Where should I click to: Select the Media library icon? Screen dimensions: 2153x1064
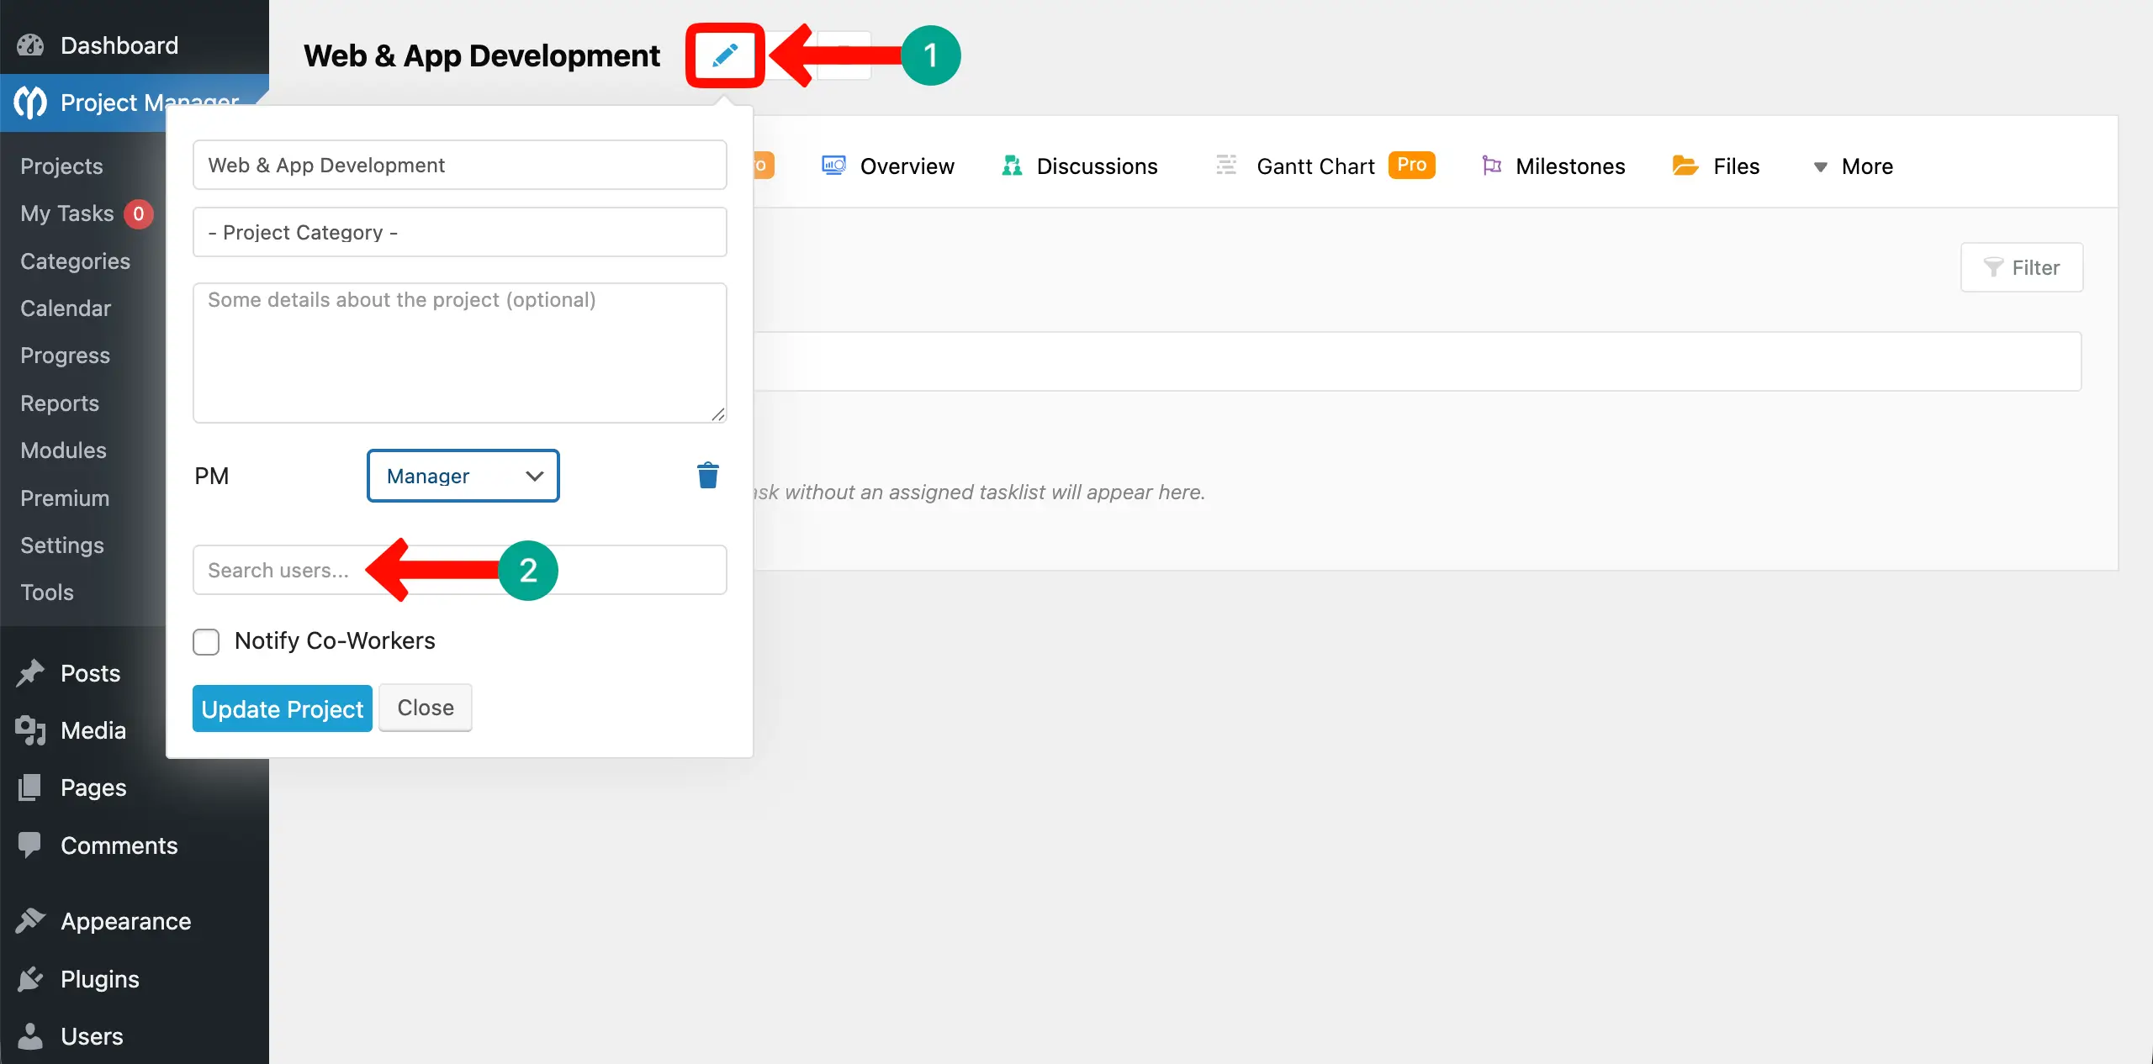pos(29,730)
